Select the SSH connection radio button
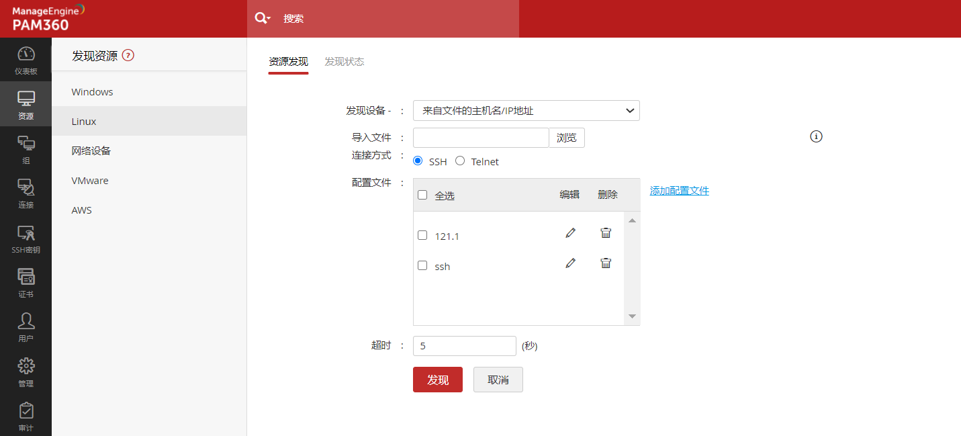The image size is (961, 436). [x=418, y=161]
